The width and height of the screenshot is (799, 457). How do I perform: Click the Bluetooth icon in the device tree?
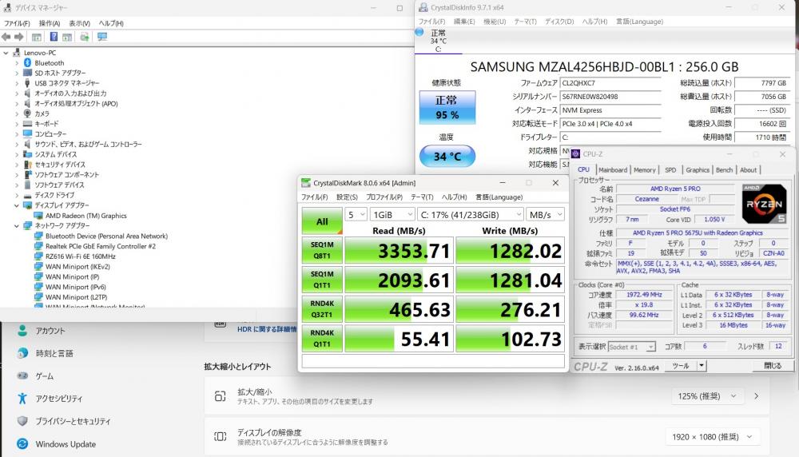click(27, 62)
